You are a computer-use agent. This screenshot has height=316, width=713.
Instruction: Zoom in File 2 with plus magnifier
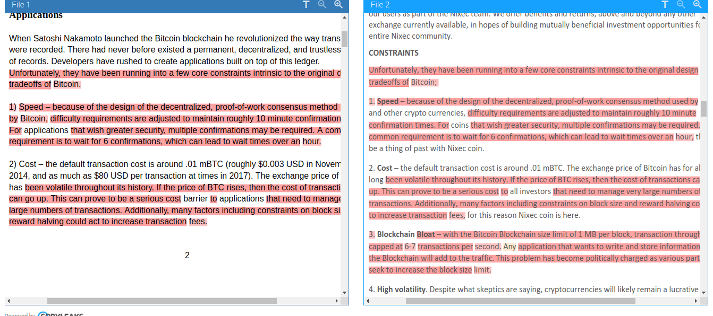click(697, 4)
